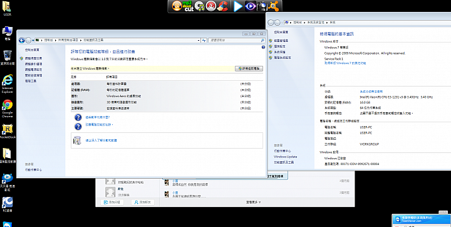Screen dimensions: 451x227
Task: Click 評等這部電腦 rate this computer button
Action: (249, 68)
